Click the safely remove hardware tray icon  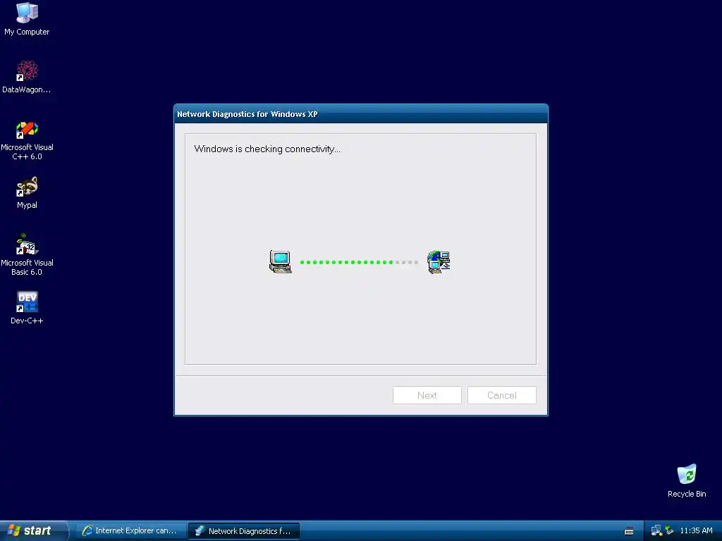[669, 531]
